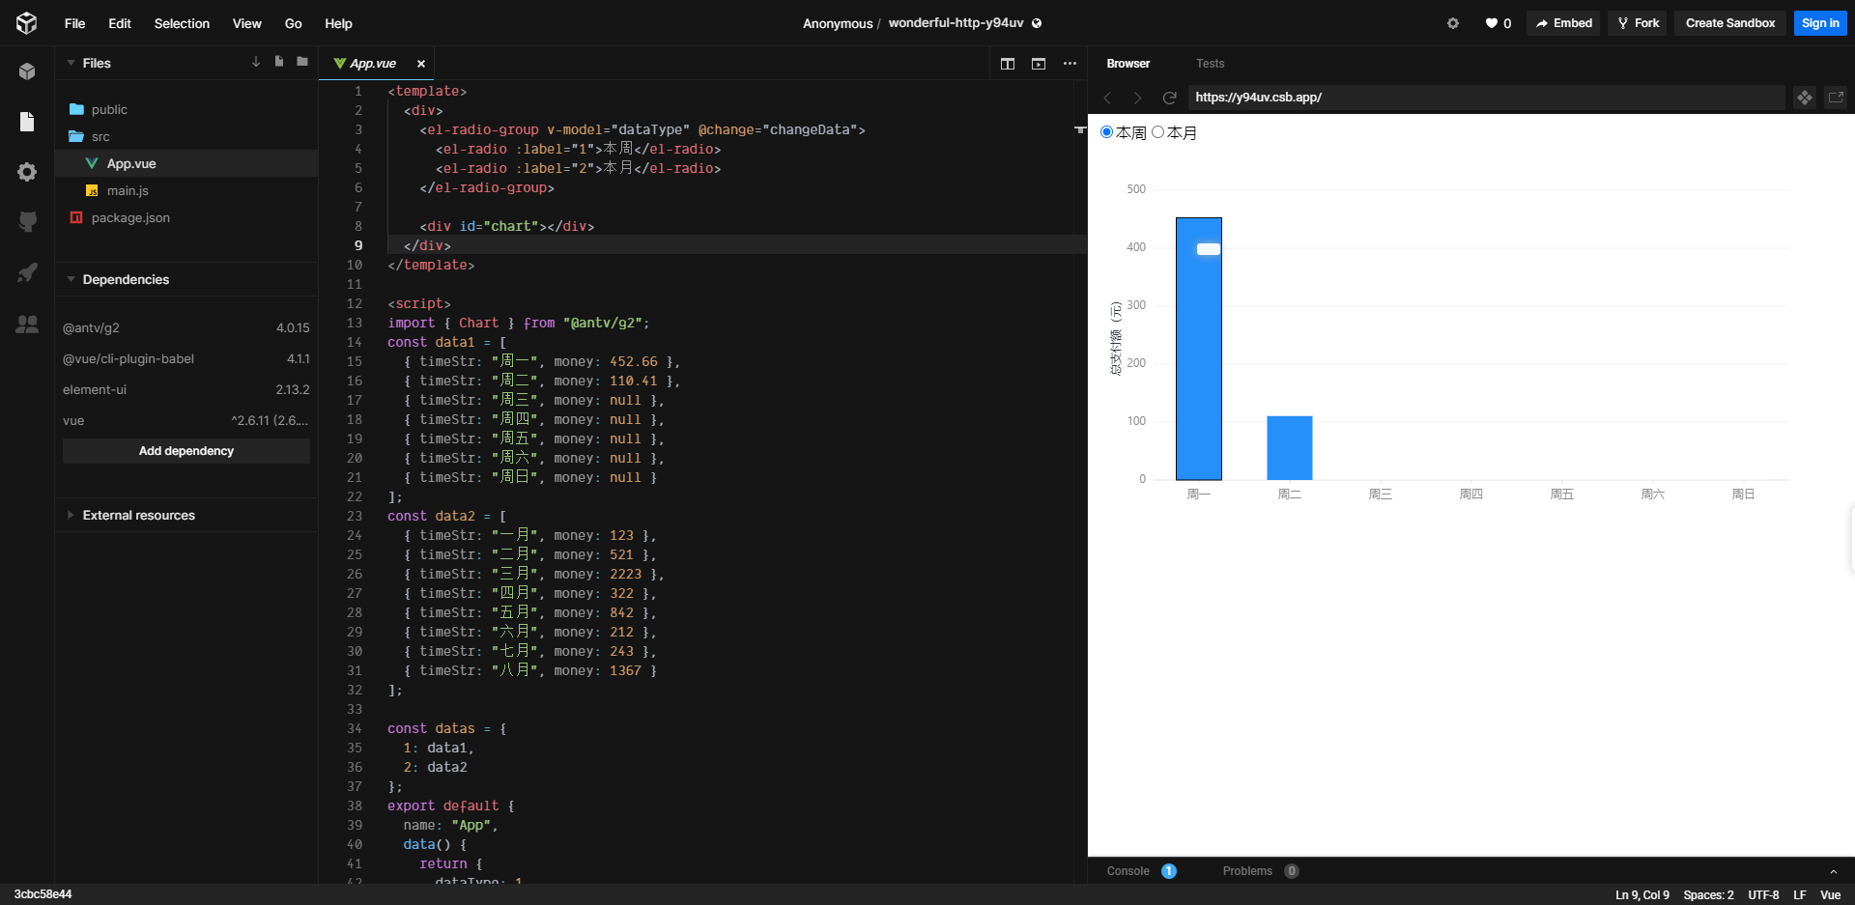
Task: Open the Deployment rocket panel
Action: (x=27, y=272)
